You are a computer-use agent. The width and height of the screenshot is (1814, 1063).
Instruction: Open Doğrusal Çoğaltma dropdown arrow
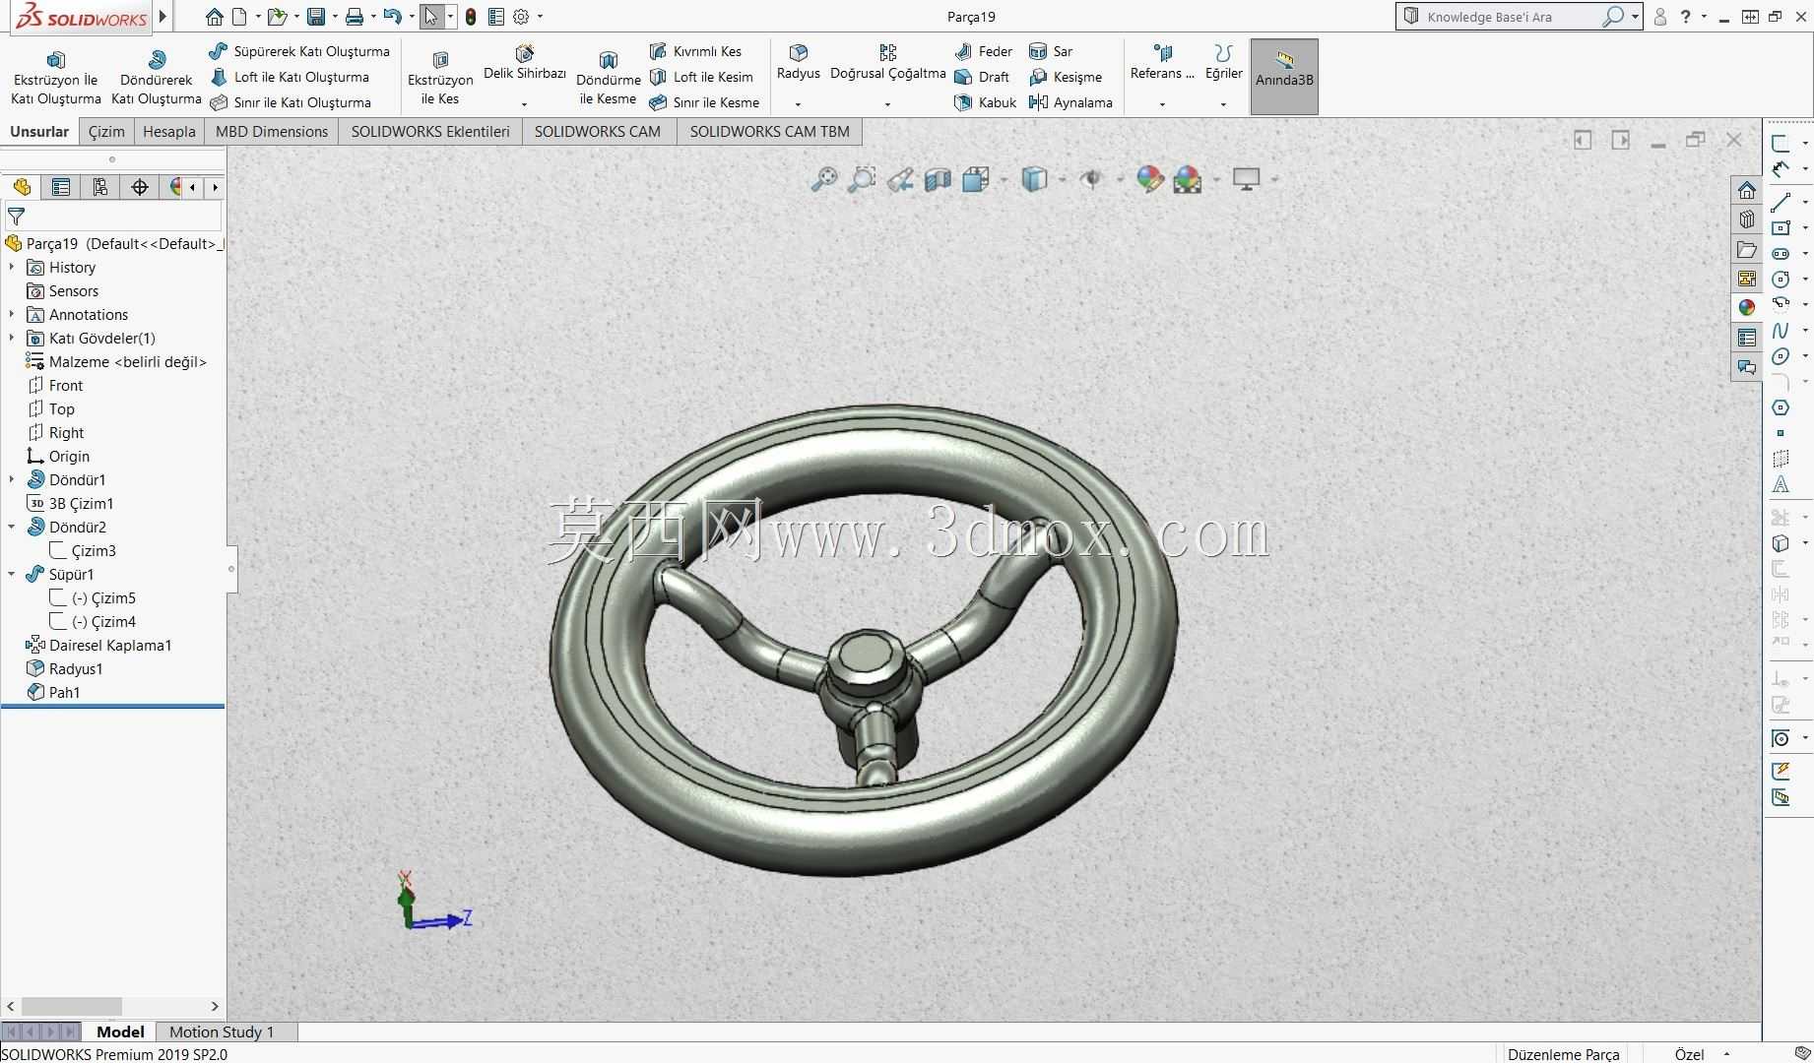pos(888,104)
